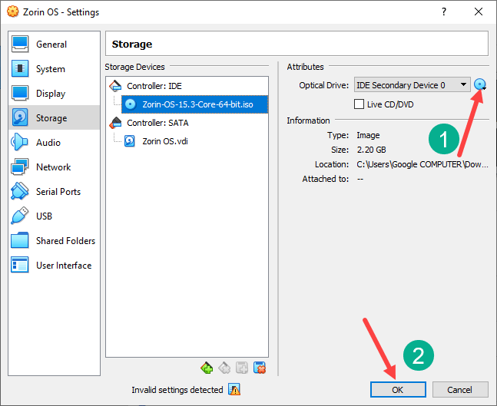Screen dimensions: 497x406
Task: Select Zorin-OS-15.3-Core-64-bit.iso disc entry
Action: point(194,104)
